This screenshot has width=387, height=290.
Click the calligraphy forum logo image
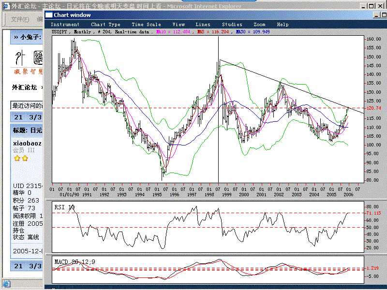28,62
